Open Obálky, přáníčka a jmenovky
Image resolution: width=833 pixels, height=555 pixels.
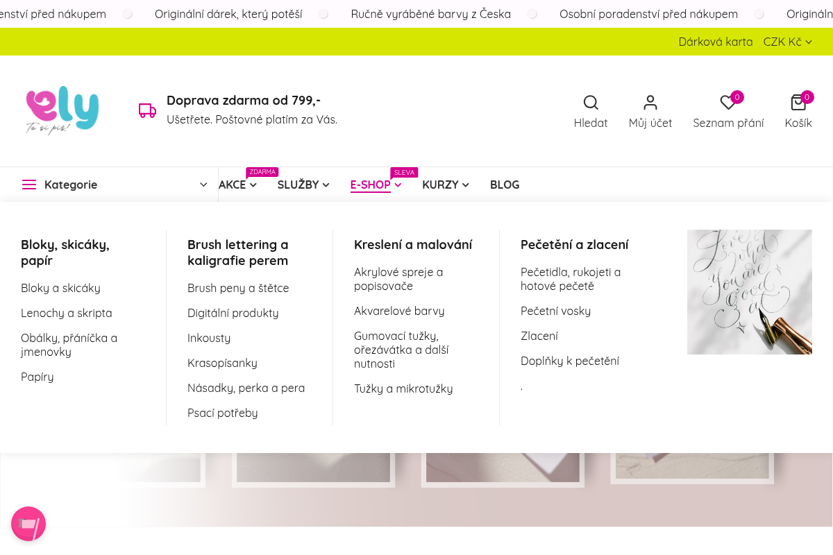(69, 345)
